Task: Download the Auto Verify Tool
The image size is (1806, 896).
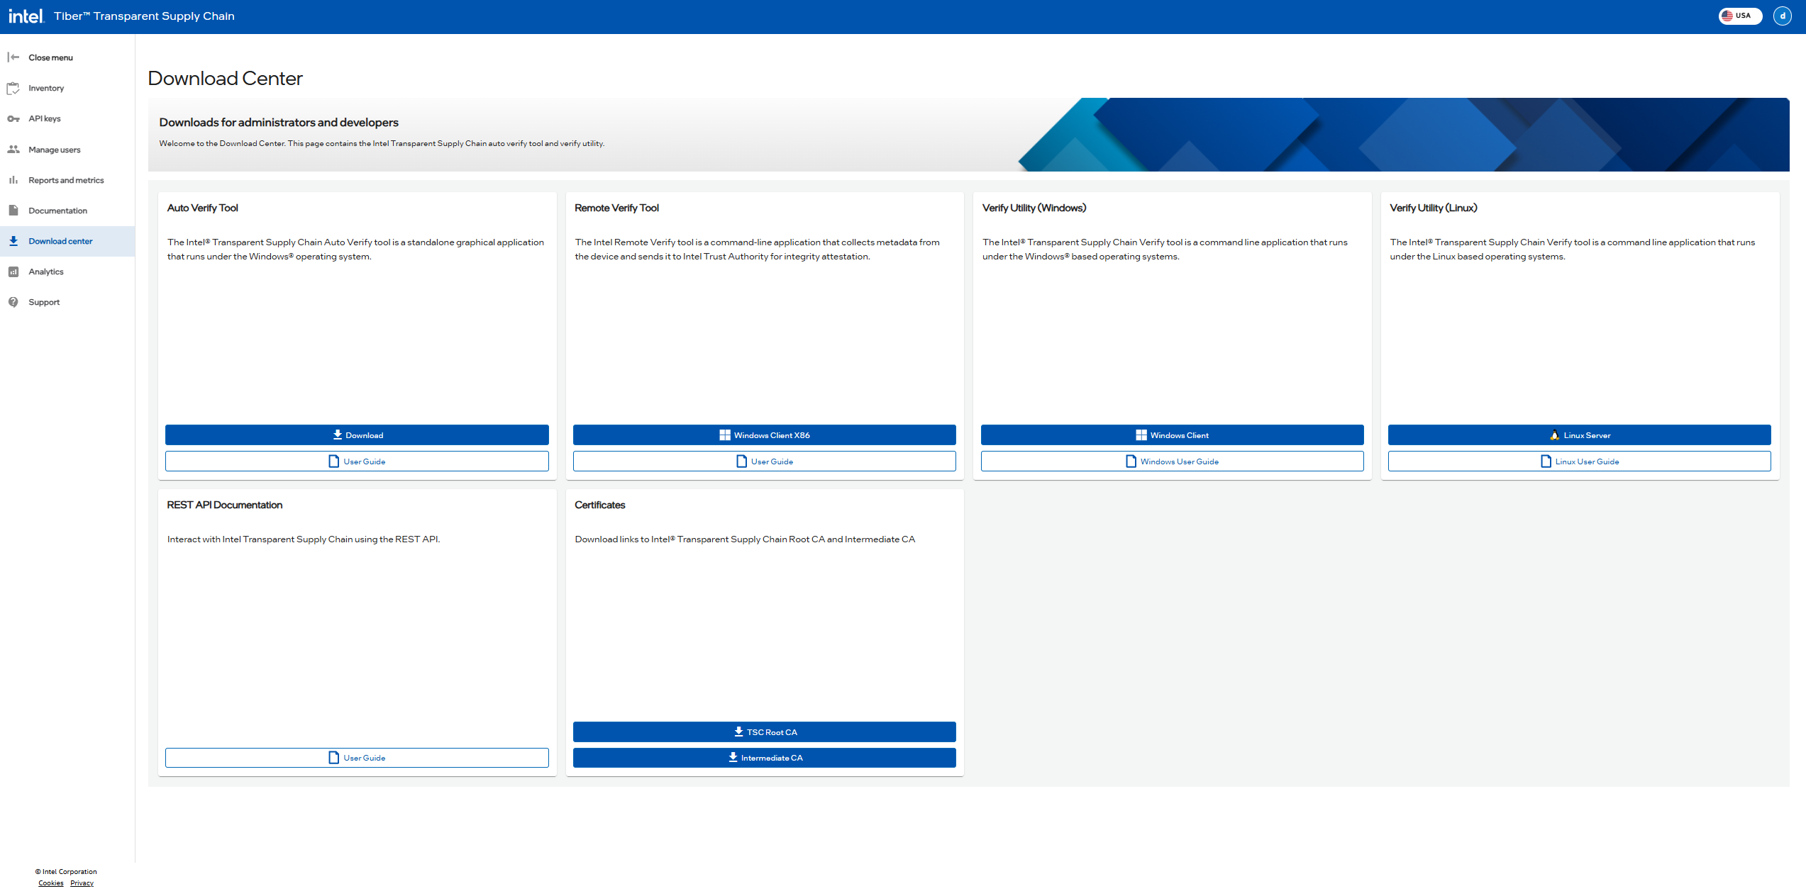Action: pyautogui.click(x=357, y=435)
